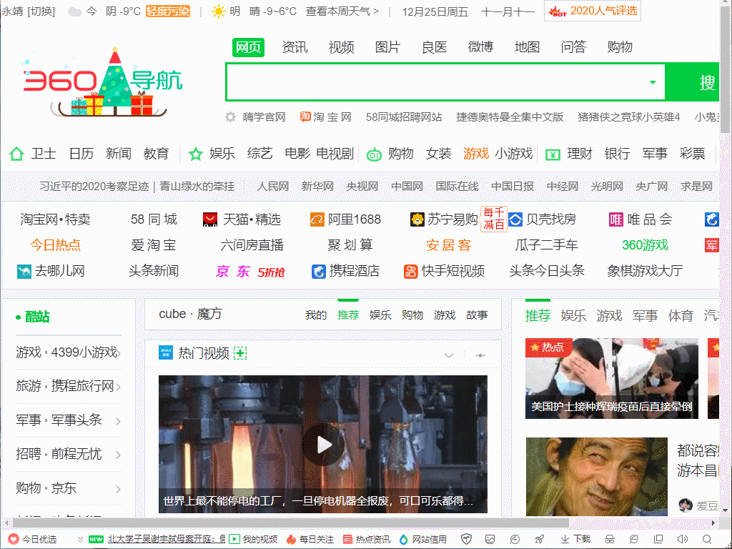Click the 360导航 logo
The width and height of the screenshot is (732, 549).
[102, 82]
